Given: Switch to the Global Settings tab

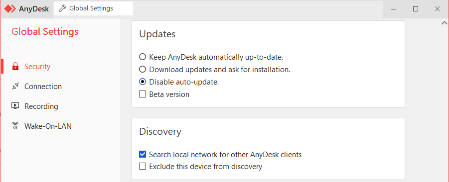Looking at the screenshot, I should (x=94, y=8).
